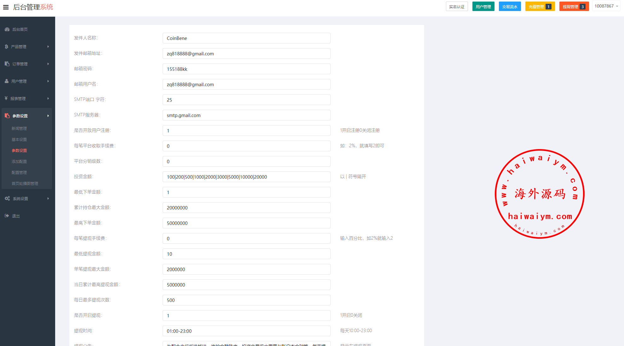Open 新闻管理 submenu item
The width and height of the screenshot is (624, 346).
pyautogui.click(x=19, y=128)
